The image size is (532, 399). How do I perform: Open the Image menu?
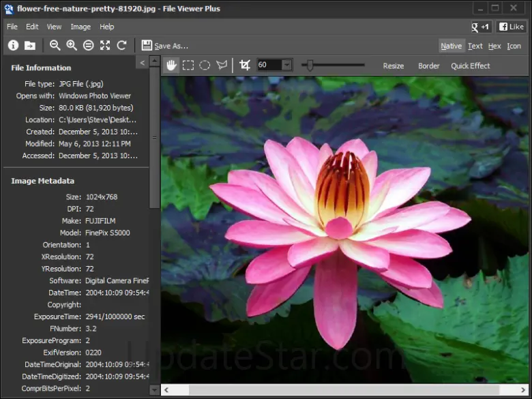tap(80, 27)
